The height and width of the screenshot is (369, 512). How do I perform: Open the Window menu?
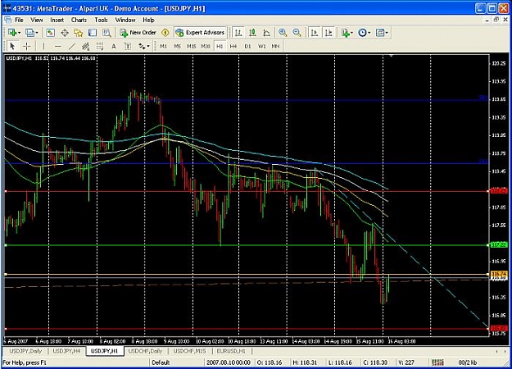click(125, 20)
